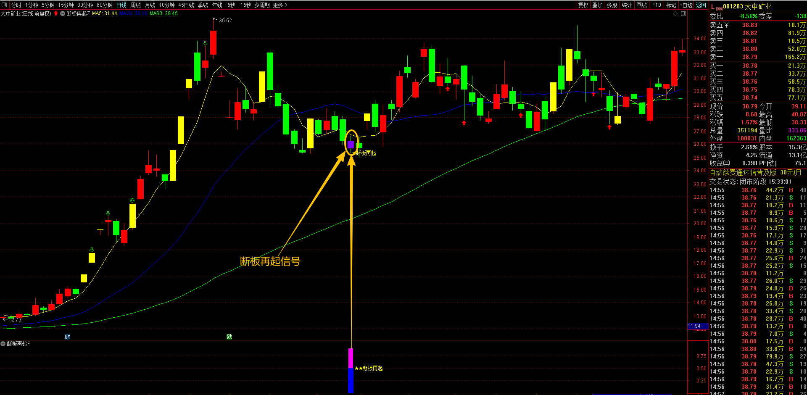The height and width of the screenshot is (395, 807).
Task: Select the 日线 daily period
Action: [121, 5]
